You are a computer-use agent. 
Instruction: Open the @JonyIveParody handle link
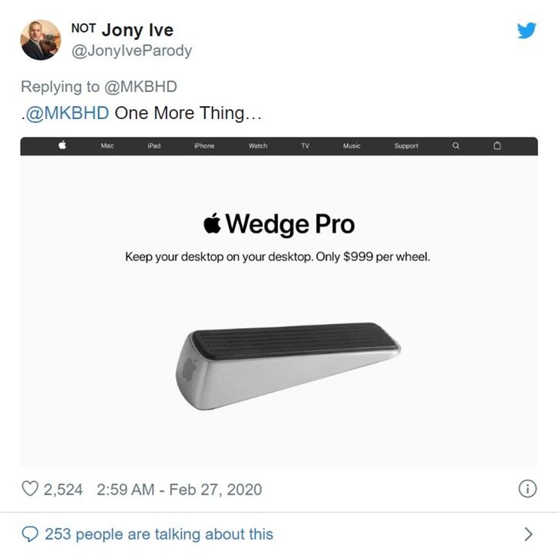pyautogui.click(x=131, y=51)
